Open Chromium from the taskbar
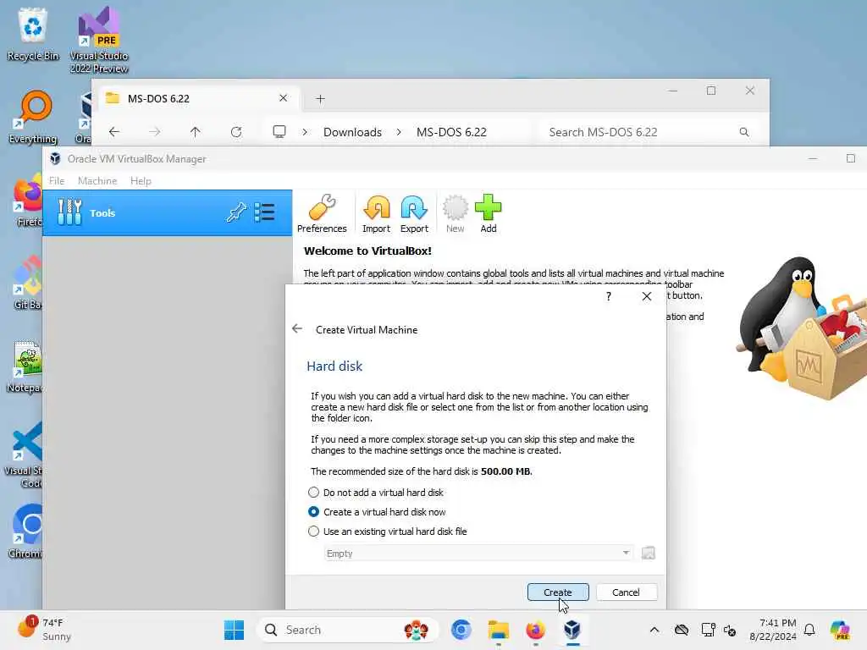867x650 pixels. [461, 630]
